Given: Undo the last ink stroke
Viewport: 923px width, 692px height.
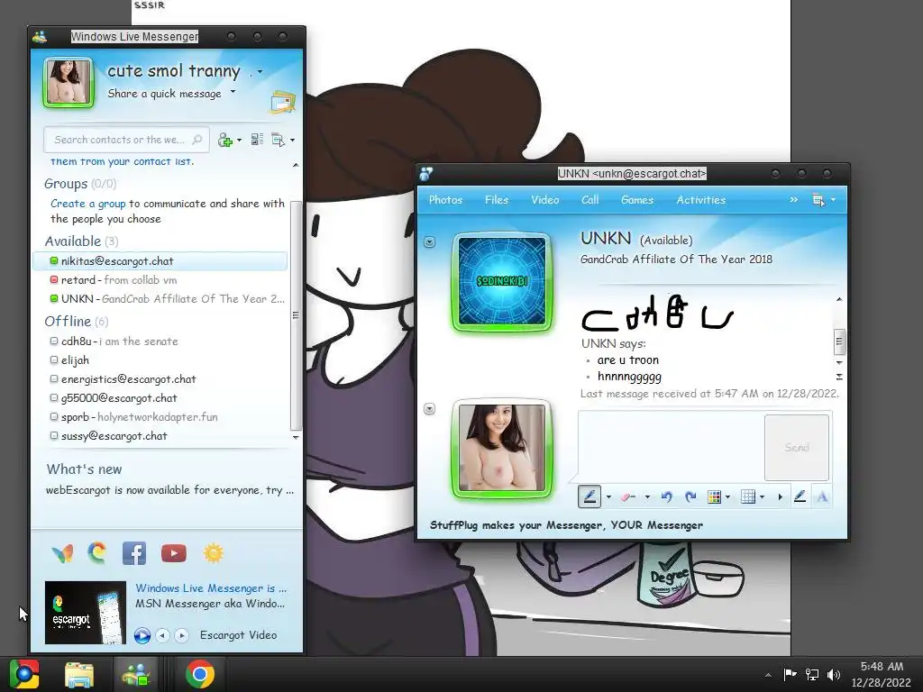Looking at the screenshot, I should (x=666, y=497).
